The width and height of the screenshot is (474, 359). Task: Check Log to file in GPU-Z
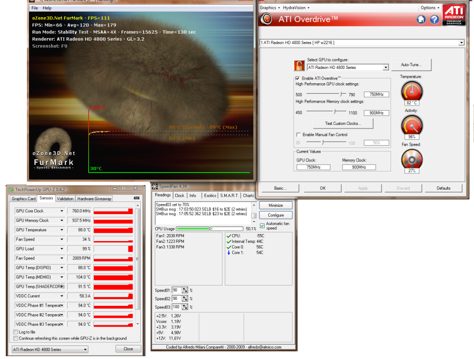coord(15,332)
